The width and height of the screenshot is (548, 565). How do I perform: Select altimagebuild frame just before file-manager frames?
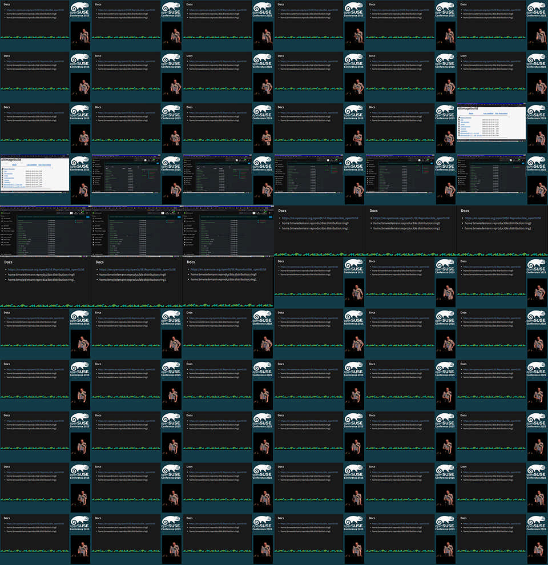point(46,180)
